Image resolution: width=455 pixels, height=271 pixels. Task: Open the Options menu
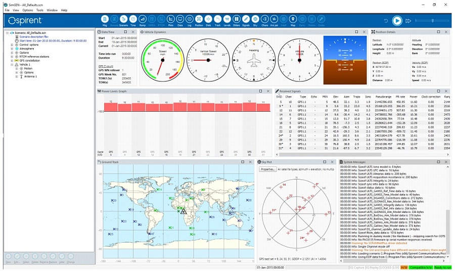27,10
